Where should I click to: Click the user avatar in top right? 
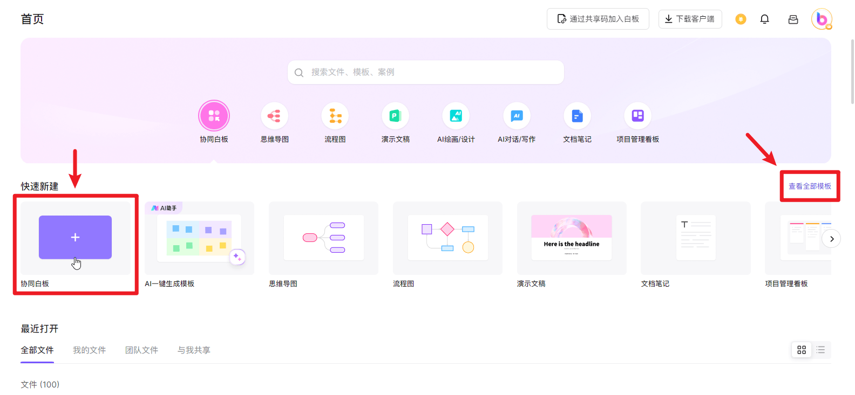(x=822, y=19)
